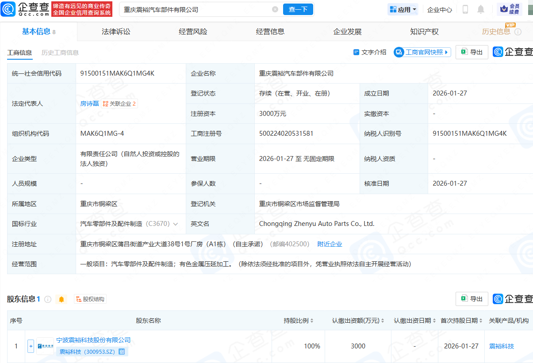This screenshot has width=533, height=363.
Task: Switch to the 经营风险 tab
Action: click(x=194, y=31)
